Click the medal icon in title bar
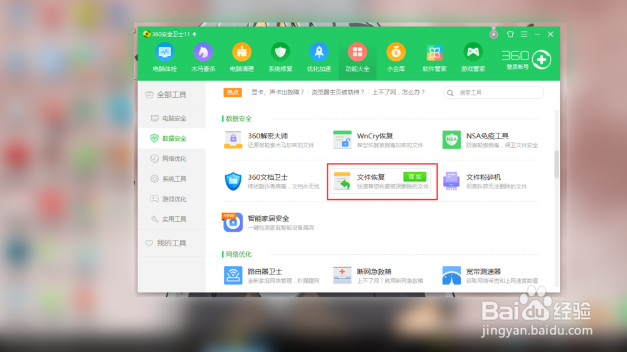 493,34
